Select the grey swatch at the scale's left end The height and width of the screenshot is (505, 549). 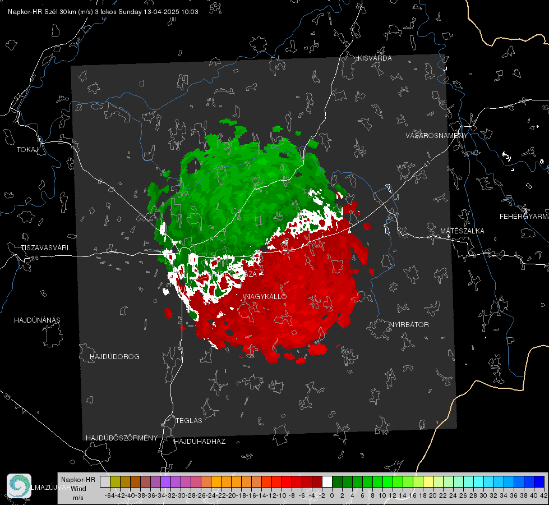(105, 481)
